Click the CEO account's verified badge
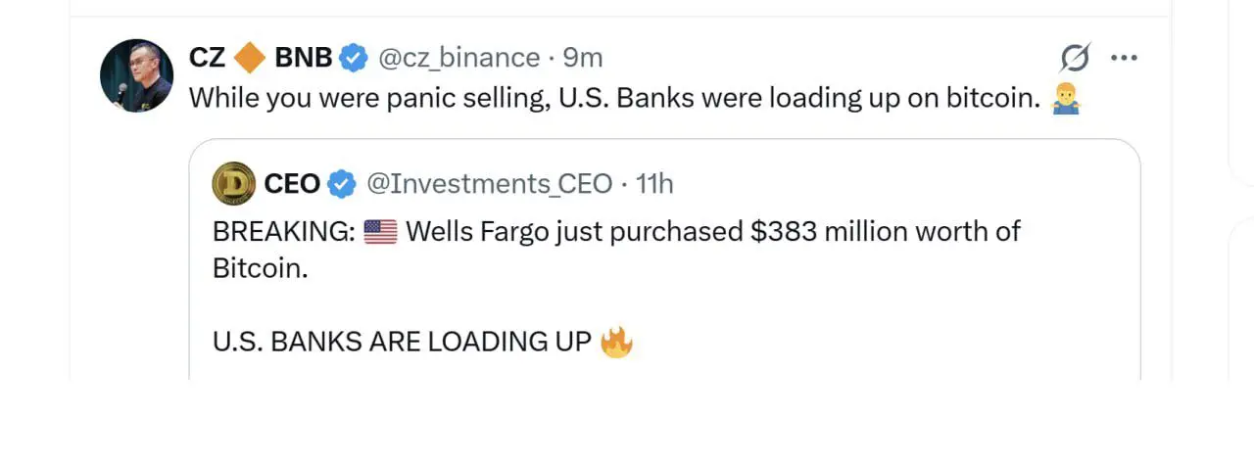Image resolution: width=1254 pixels, height=462 pixels. tap(341, 183)
